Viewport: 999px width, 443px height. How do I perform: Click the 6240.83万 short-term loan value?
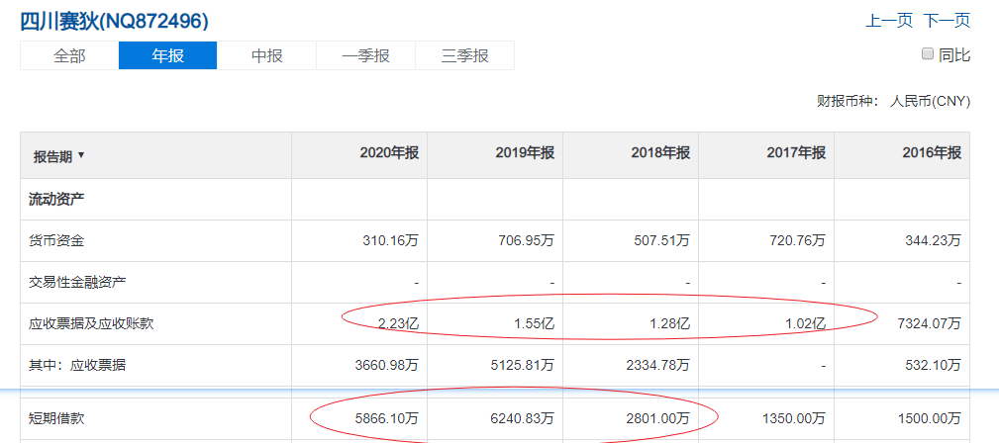point(521,419)
